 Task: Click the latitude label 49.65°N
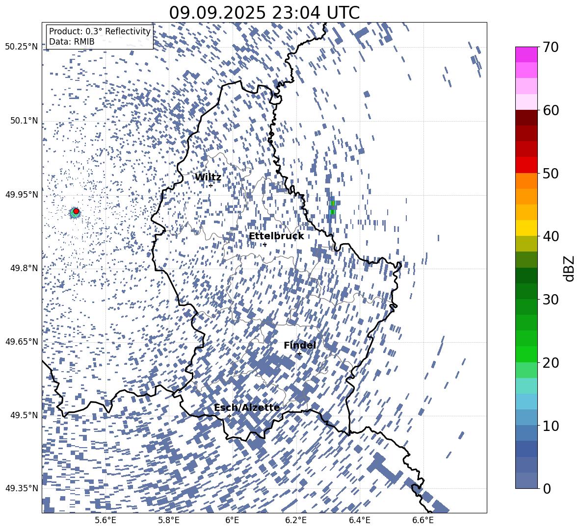(22, 341)
